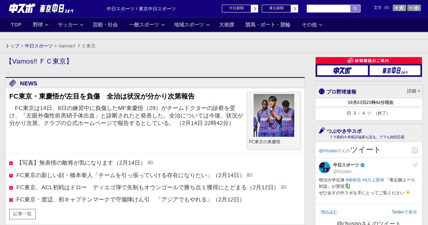Click the baseball icon next to プロ野球速報

(x=322, y=91)
